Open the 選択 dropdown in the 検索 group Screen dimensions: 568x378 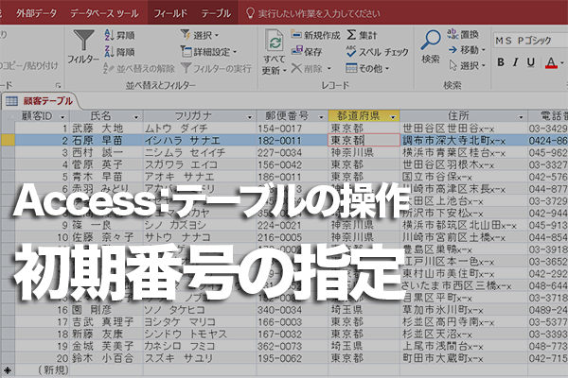click(468, 65)
